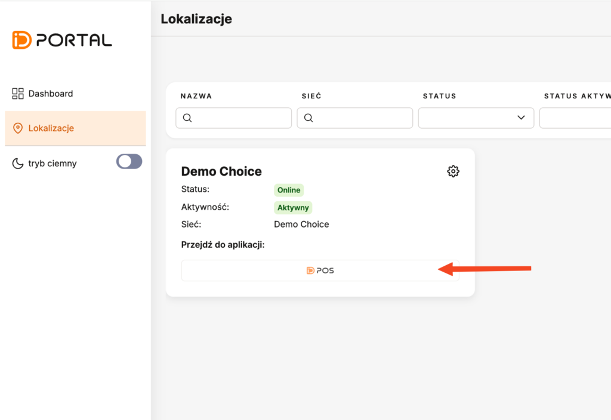Click the moon icon beside tryb ciemny

click(18, 163)
